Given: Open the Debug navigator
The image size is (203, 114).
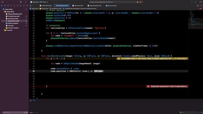Looking at the screenshot, I should [21, 6].
